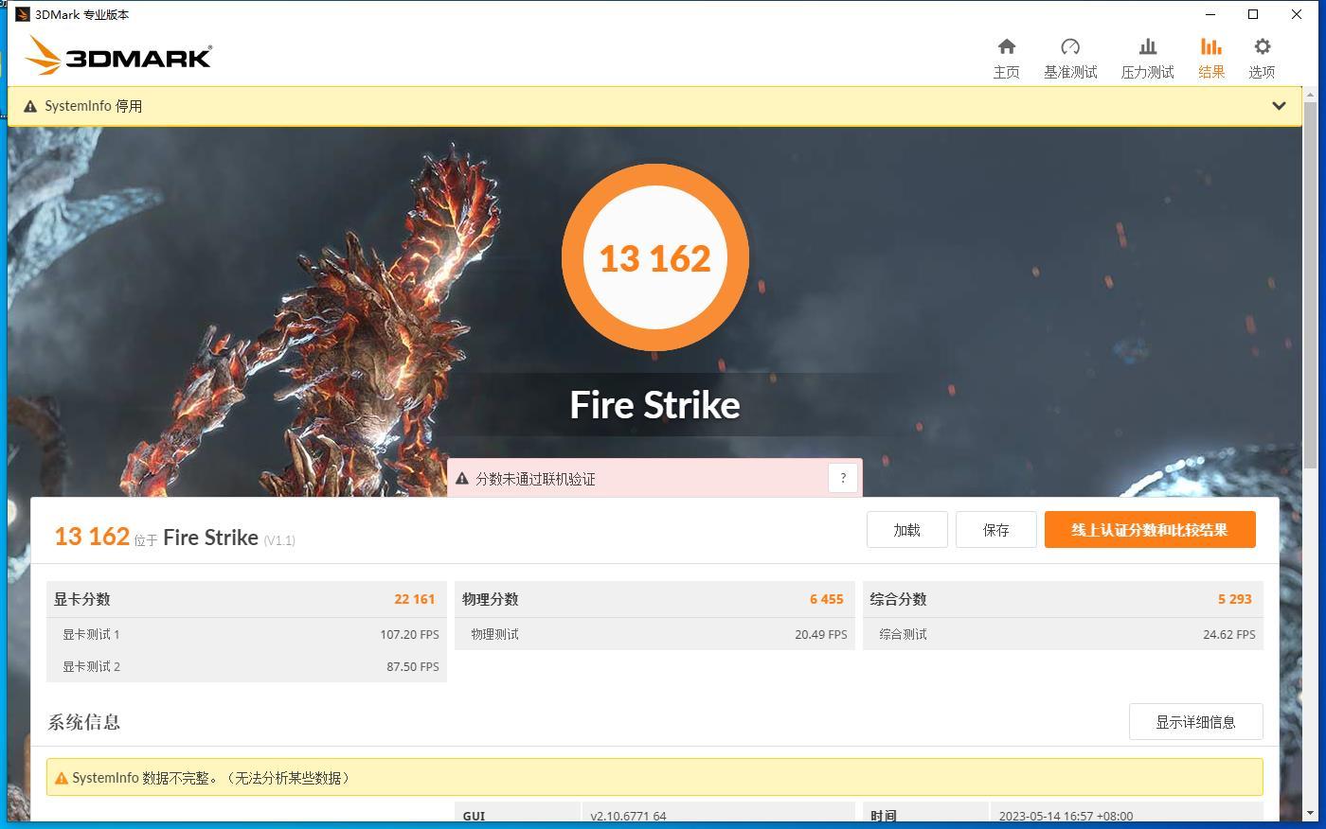Click the 物理测试 20.49 FPS row
Screen dimensions: 1326x829
(x=654, y=634)
